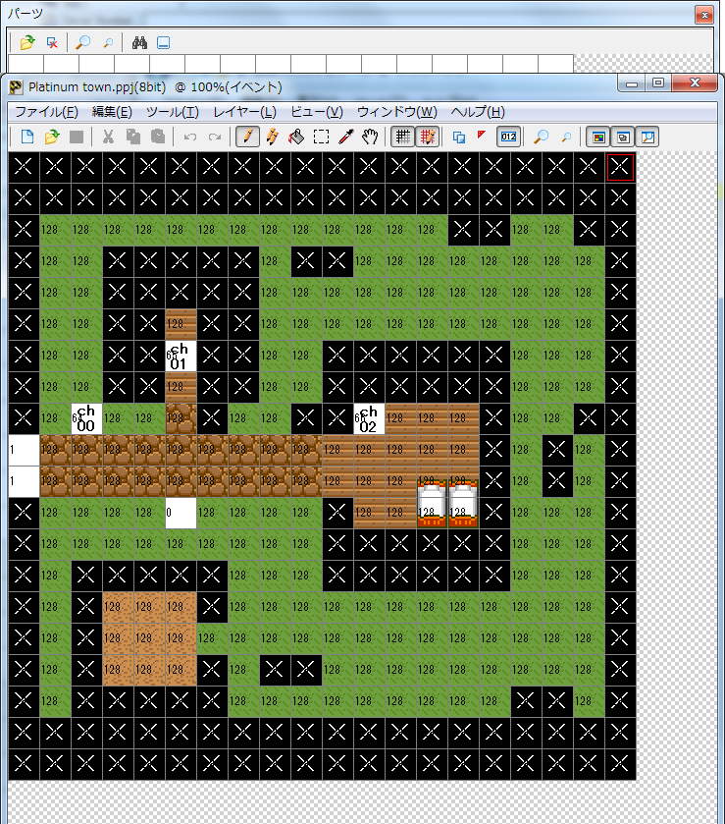
Task: Click the ch 01 event tile on the map
Action: coord(181,357)
